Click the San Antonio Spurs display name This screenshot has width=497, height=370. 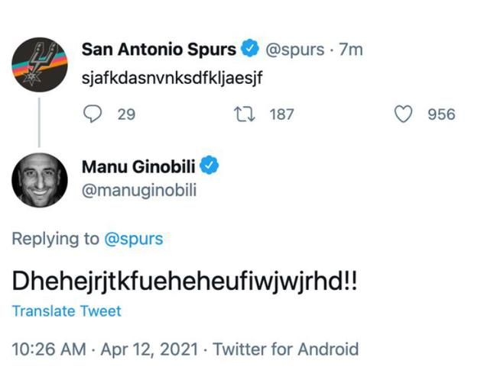pos(158,50)
